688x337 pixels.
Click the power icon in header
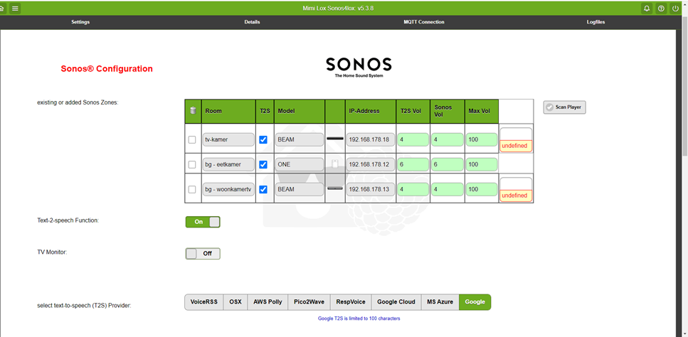coord(675,8)
